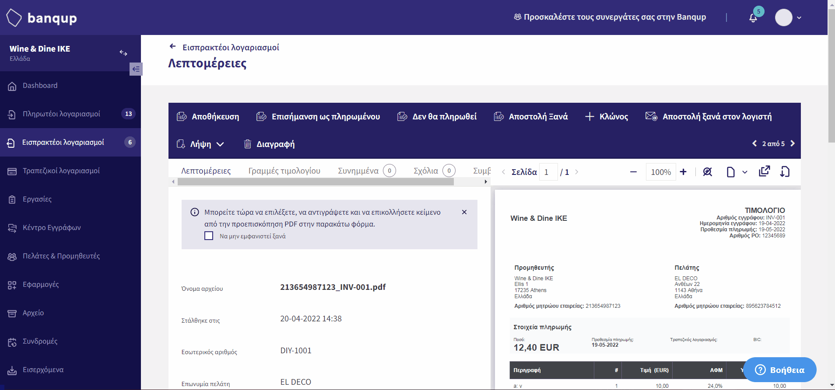Click Αποστολή ξανά στον λογιστή
Screen dimensions: 835x390
pyautogui.click(x=709, y=117)
